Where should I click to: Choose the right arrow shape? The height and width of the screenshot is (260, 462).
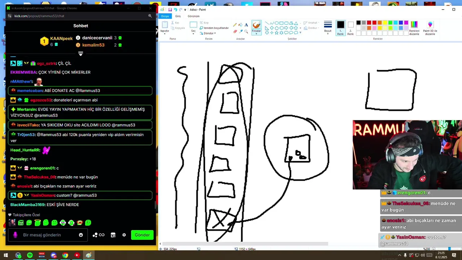coord(286,28)
